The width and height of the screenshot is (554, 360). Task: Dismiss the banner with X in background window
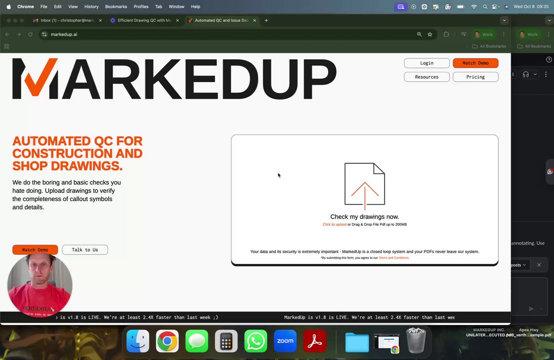[x=539, y=265]
